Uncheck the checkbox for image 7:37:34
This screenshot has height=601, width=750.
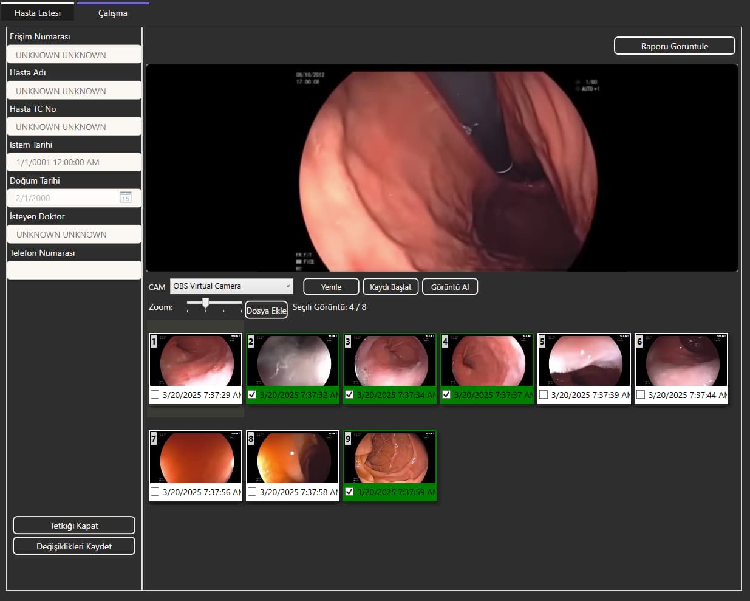coord(349,395)
